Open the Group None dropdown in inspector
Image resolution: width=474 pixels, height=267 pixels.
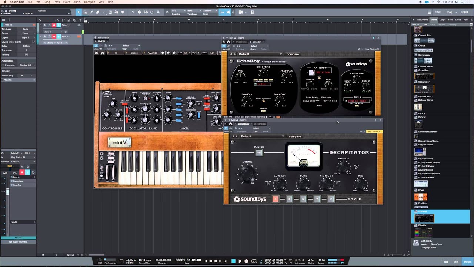(x=26, y=33)
